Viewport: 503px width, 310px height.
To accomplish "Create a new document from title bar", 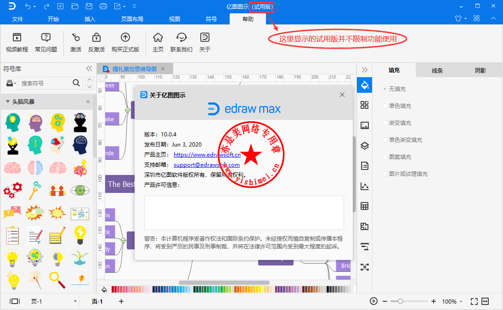I will coord(60,6).
